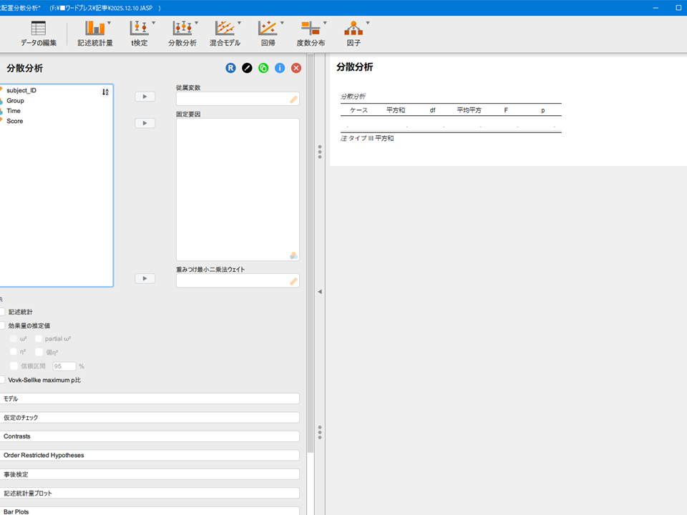Open the 記述統計量 descriptives menu
687x515 pixels.
(x=95, y=34)
